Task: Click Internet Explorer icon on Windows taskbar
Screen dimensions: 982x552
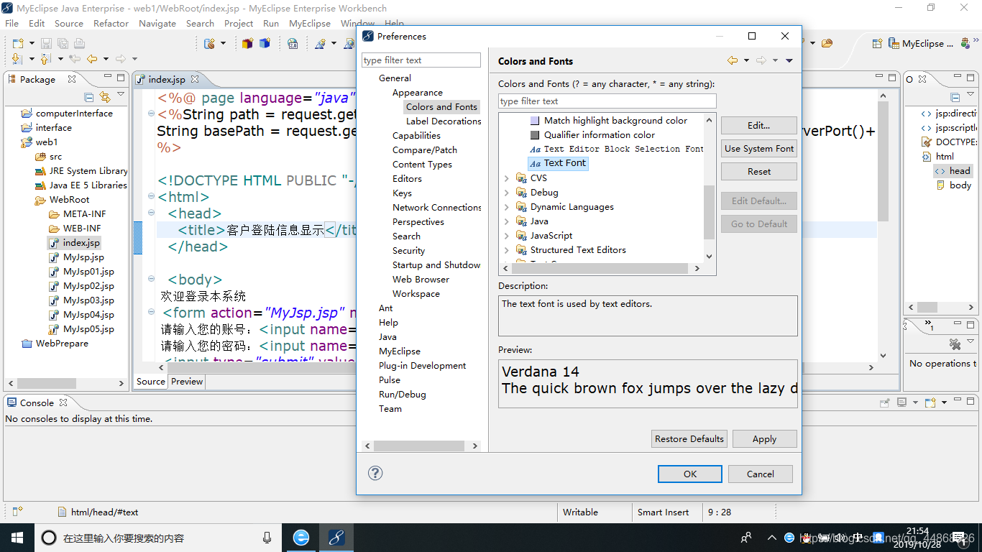Action: tap(301, 537)
